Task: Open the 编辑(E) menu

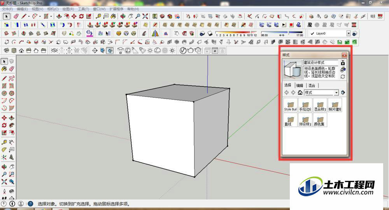Action: click(22, 9)
